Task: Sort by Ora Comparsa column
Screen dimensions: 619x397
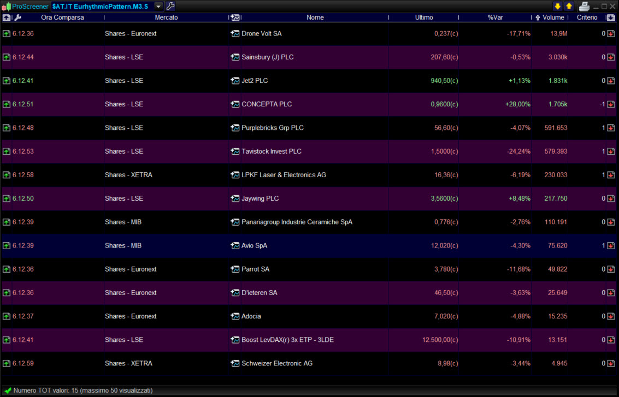Action: coord(62,17)
